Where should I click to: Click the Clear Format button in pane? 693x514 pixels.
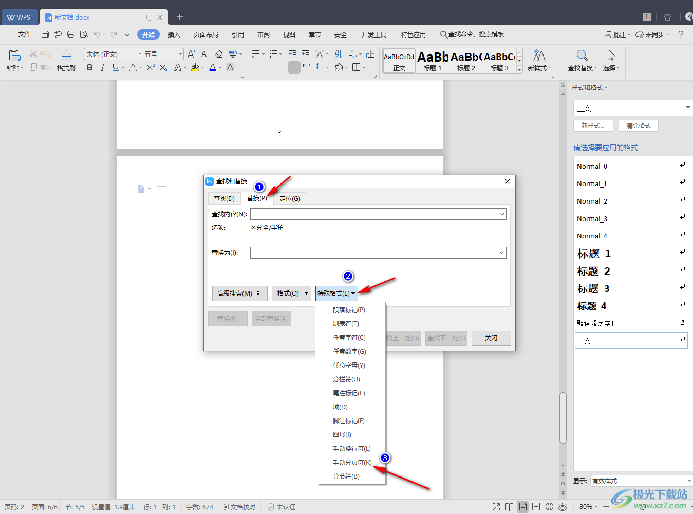coord(639,126)
